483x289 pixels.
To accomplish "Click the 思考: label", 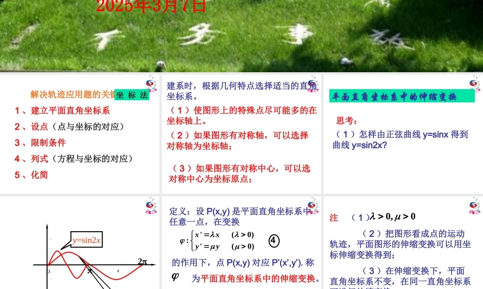I will tap(347, 121).
